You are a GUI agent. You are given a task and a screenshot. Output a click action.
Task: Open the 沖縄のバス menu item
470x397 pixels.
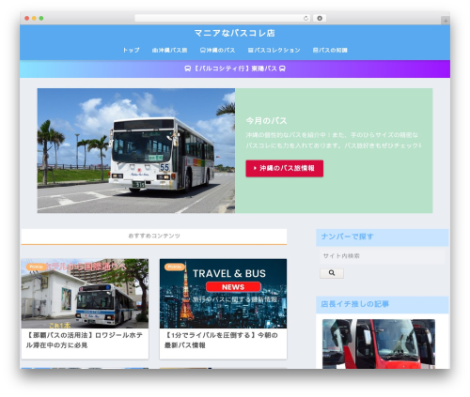(x=217, y=50)
